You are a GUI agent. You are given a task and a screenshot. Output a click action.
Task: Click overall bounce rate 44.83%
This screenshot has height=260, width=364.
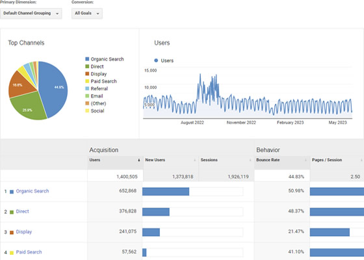click(x=296, y=177)
